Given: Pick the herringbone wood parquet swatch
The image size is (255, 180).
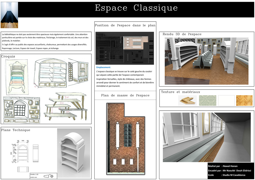Looking at the screenshot, I should 244,100.
